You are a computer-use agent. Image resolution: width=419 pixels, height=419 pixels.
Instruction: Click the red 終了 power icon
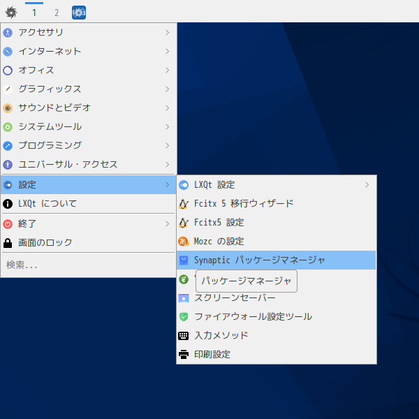pyautogui.click(x=8, y=223)
